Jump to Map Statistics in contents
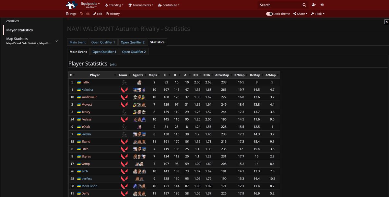Viewport: 389px width, 197px height. pos(17,39)
